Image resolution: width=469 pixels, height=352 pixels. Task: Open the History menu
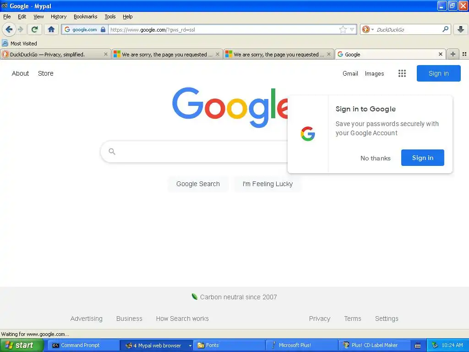coord(59,16)
